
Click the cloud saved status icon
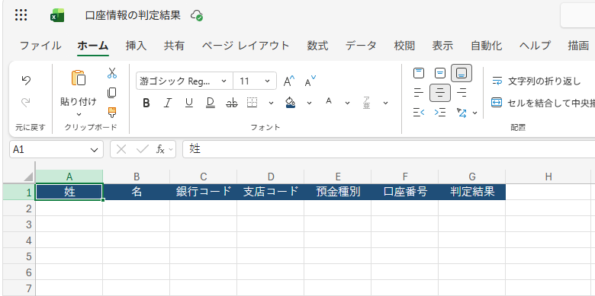(197, 15)
